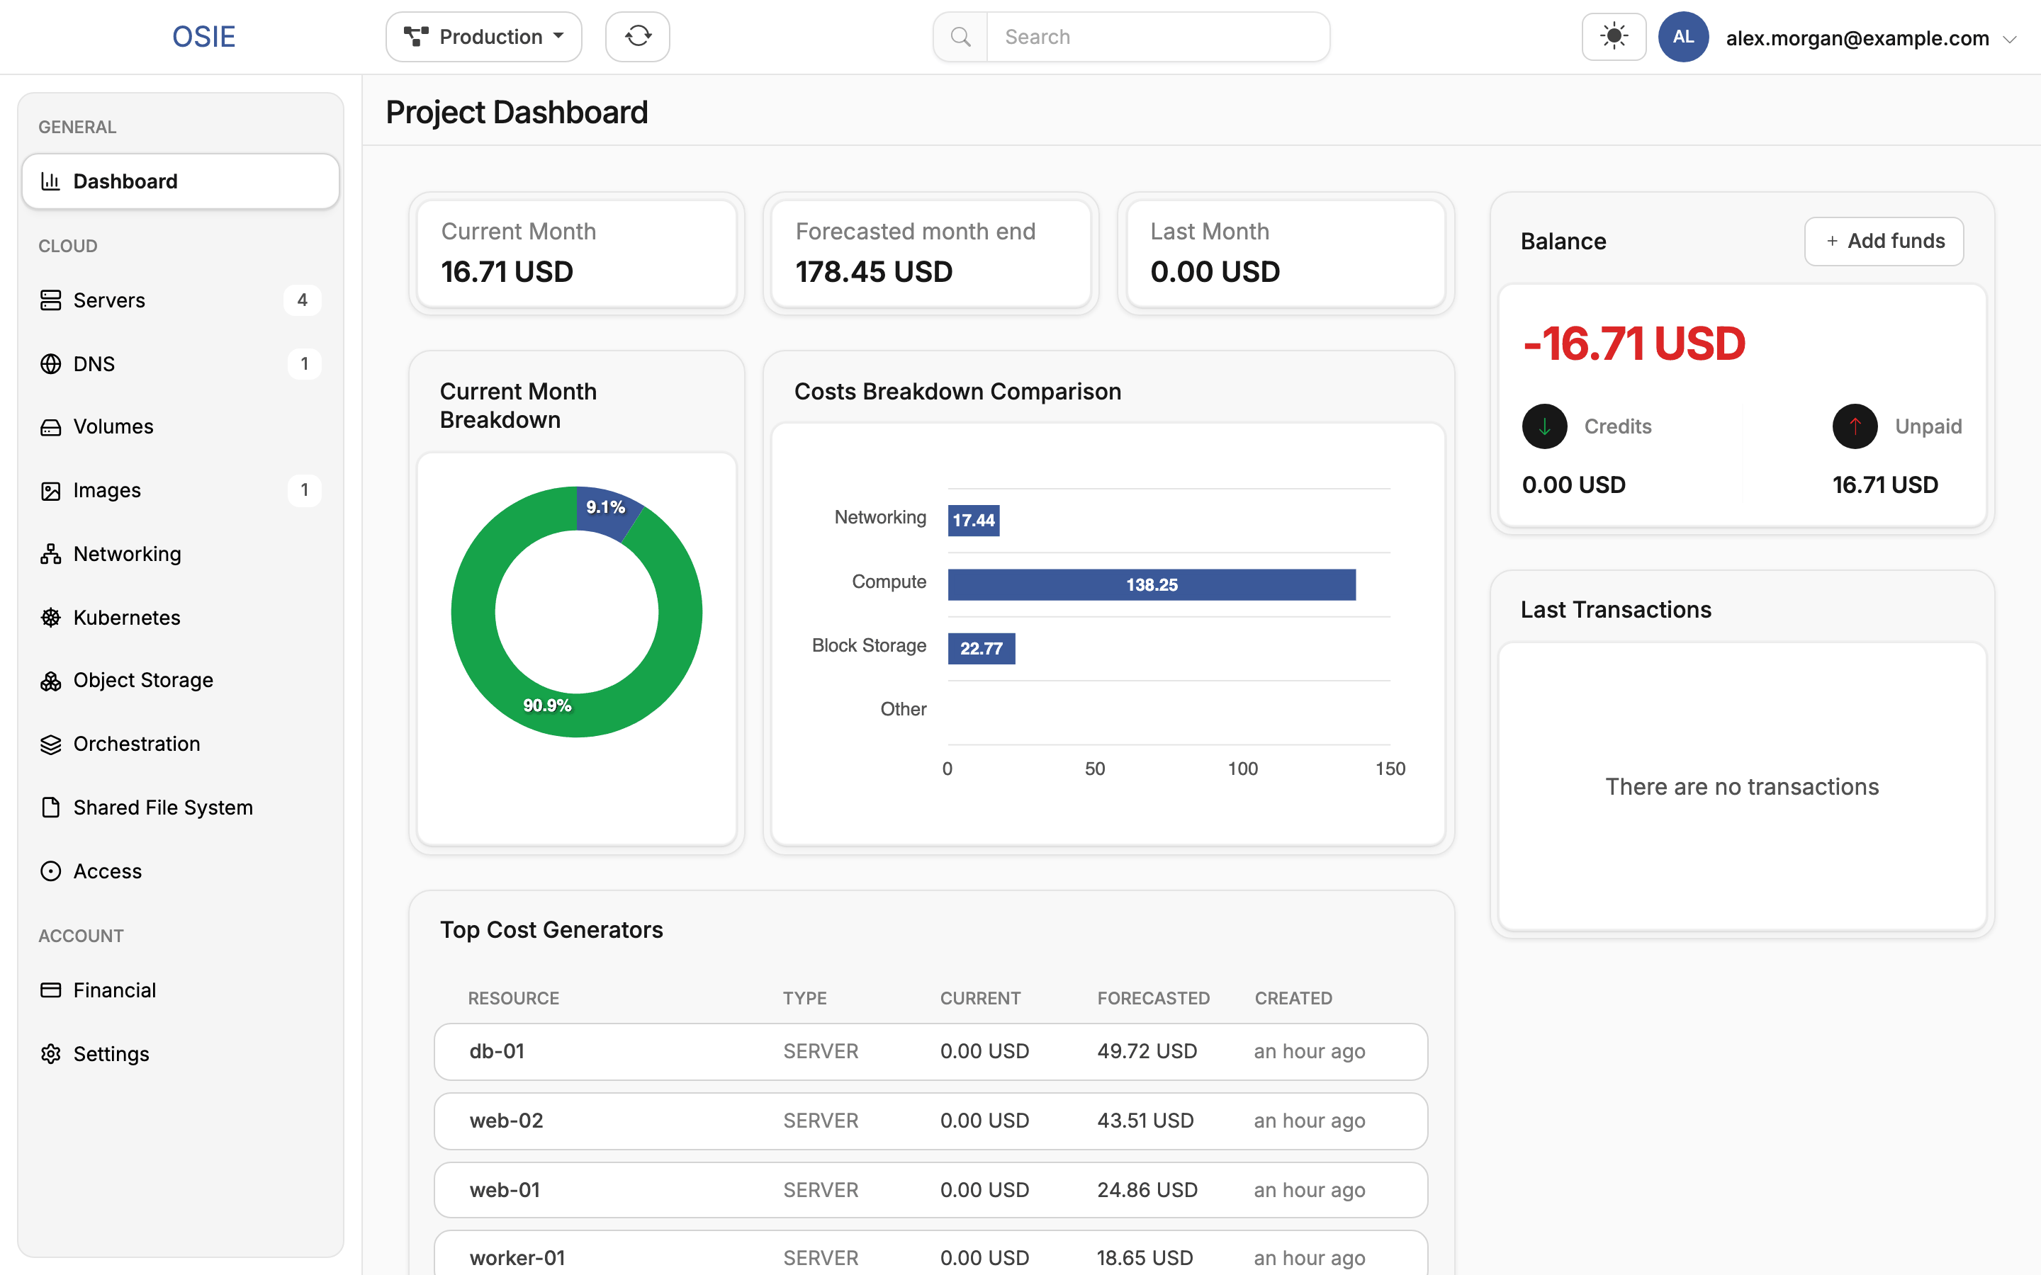Click the magnifier search icon
The width and height of the screenshot is (2041, 1275).
tap(961, 36)
